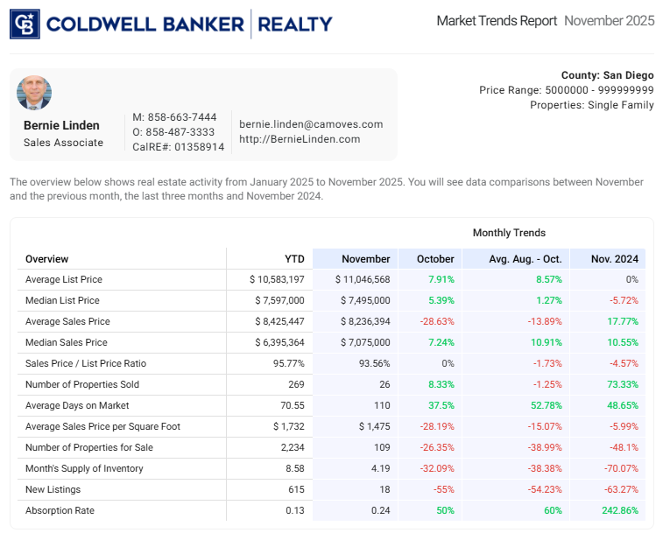663x540 pixels.
Task: Click the Absorption Rate row label
Action: pyautogui.click(x=60, y=511)
